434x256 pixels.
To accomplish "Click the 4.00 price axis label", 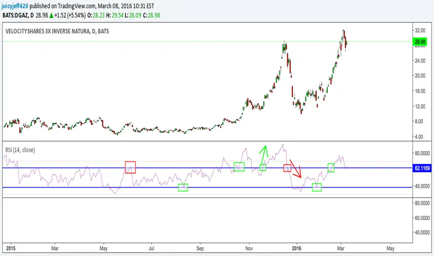I will tap(419, 137).
